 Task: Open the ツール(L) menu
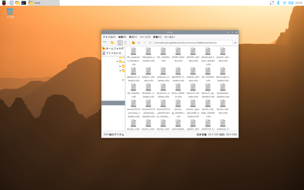[x=169, y=37]
